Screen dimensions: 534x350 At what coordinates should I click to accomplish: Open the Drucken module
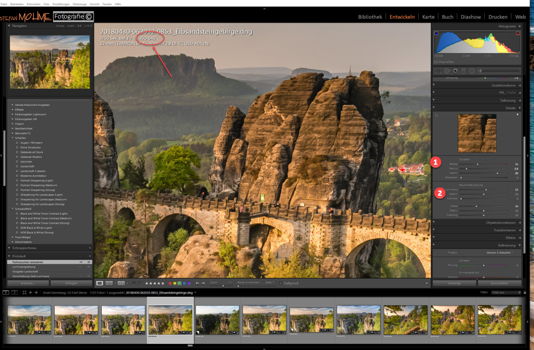click(498, 17)
